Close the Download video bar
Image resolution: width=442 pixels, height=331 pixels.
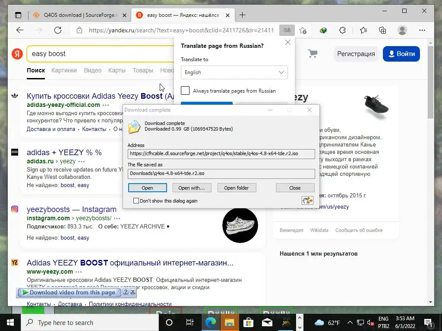(133, 292)
